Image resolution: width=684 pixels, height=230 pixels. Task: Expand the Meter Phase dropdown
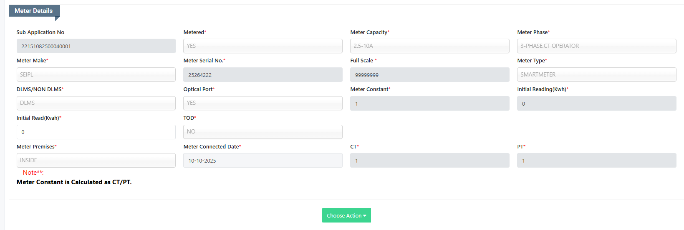596,46
